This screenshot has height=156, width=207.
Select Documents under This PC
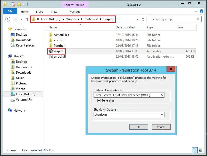tap(24, 67)
